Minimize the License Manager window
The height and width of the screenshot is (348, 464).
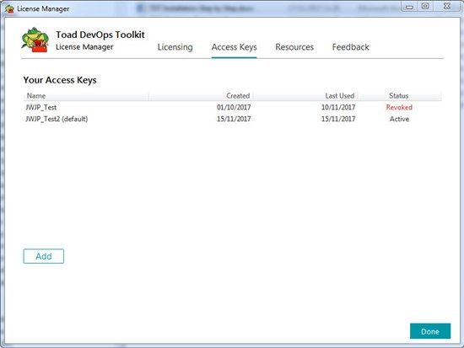pyautogui.click(x=409, y=7)
